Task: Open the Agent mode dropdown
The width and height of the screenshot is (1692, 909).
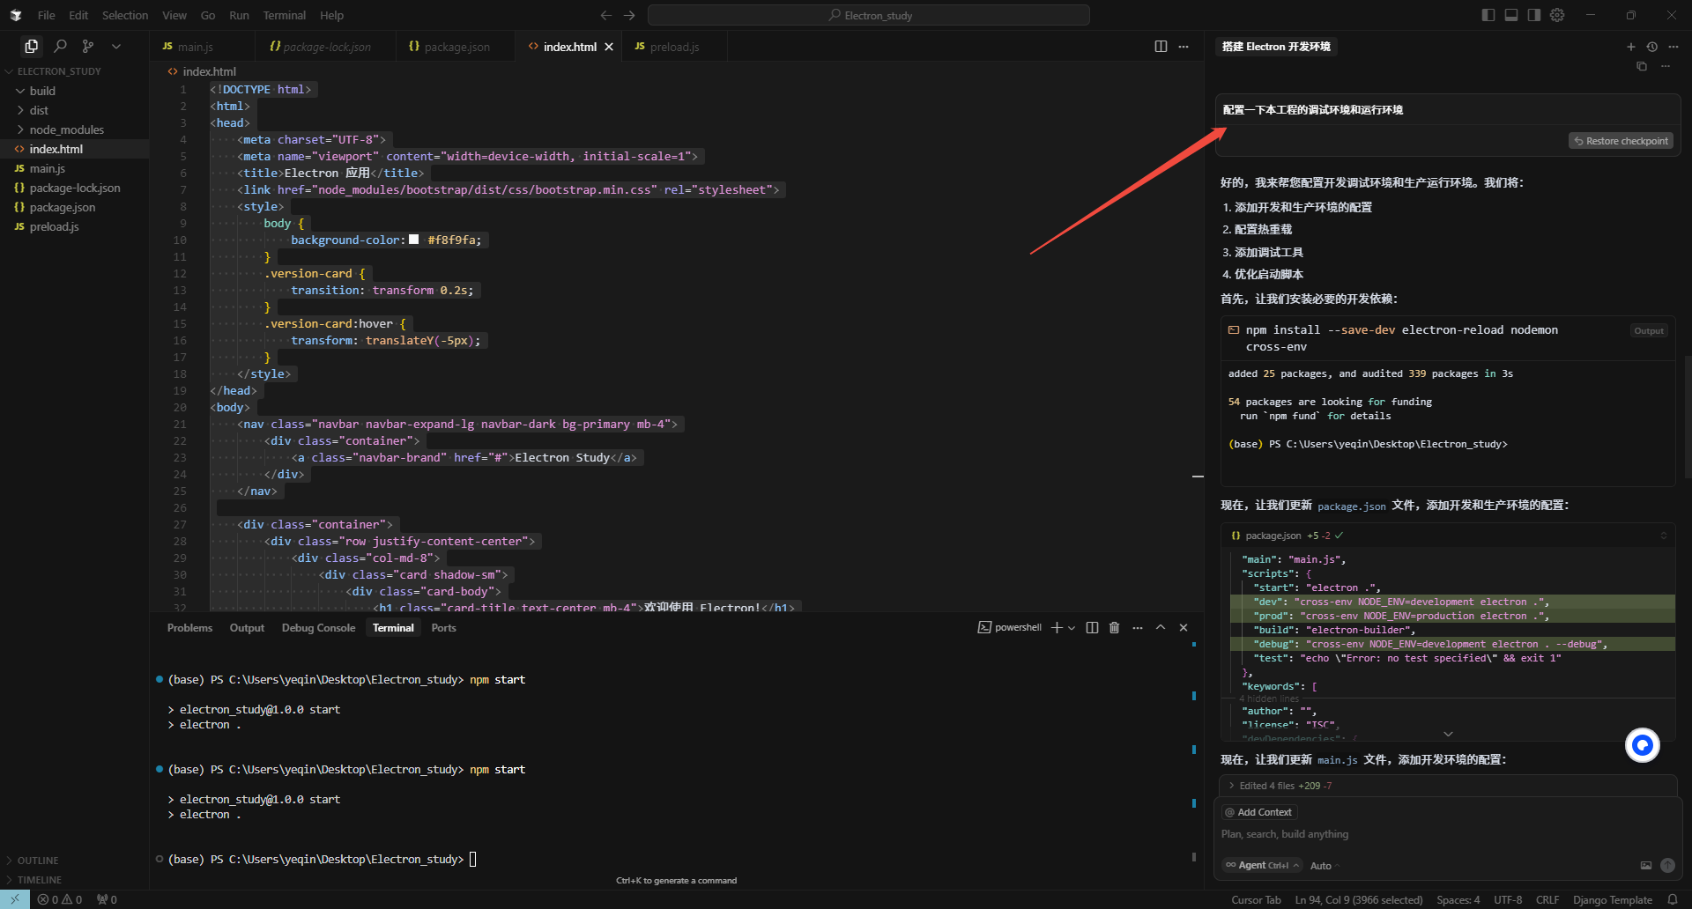Action: pyautogui.click(x=1262, y=866)
